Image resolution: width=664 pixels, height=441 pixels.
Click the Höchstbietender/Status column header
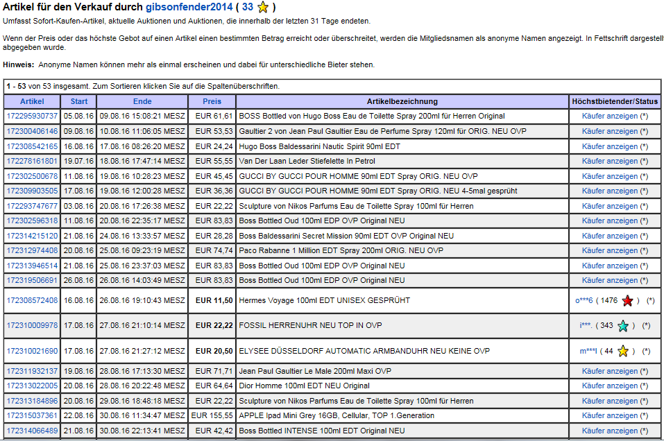coord(615,101)
